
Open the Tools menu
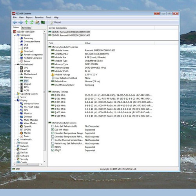49,17
